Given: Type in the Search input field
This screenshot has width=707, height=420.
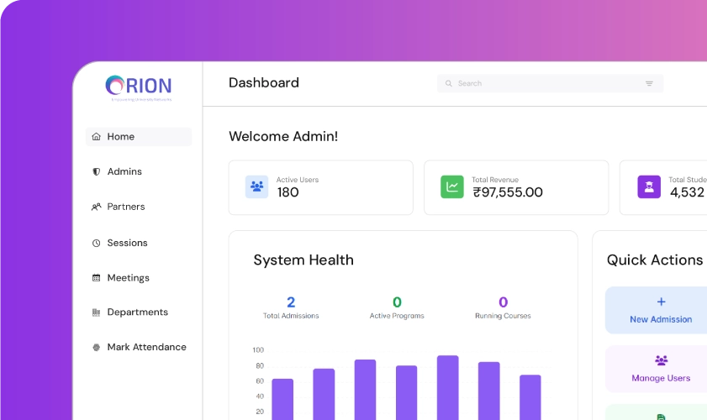Looking at the screenshot, I should pyautogui.click(x=546, y=84).
